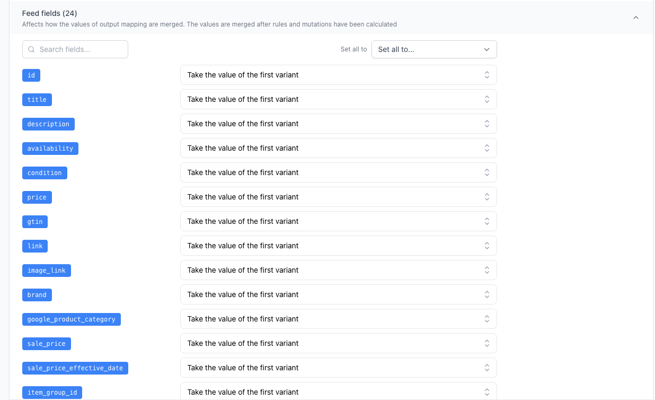Open the merge dropdown for the title field

[x=338, y=99]
